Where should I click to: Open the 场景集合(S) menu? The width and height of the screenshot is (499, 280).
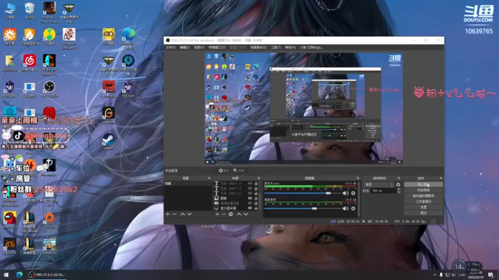click(x=258, y=47)
